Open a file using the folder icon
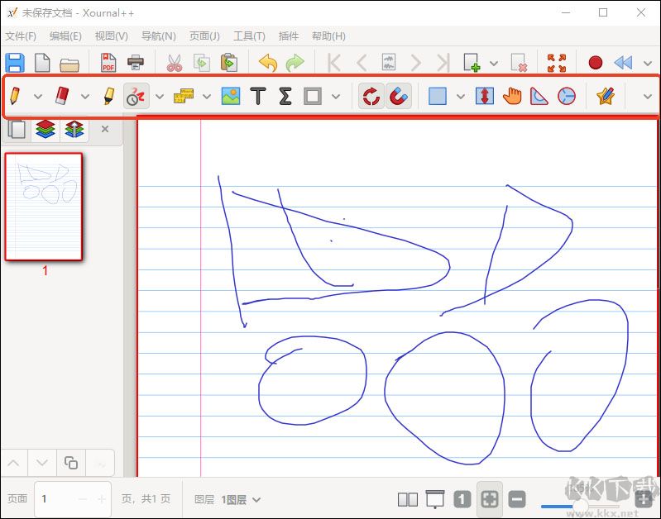 pyautogui.click(x=69, y=64)
